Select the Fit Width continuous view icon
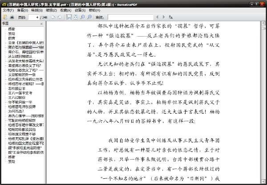Viewport: 267px width, 185px height. pos(69,17)
